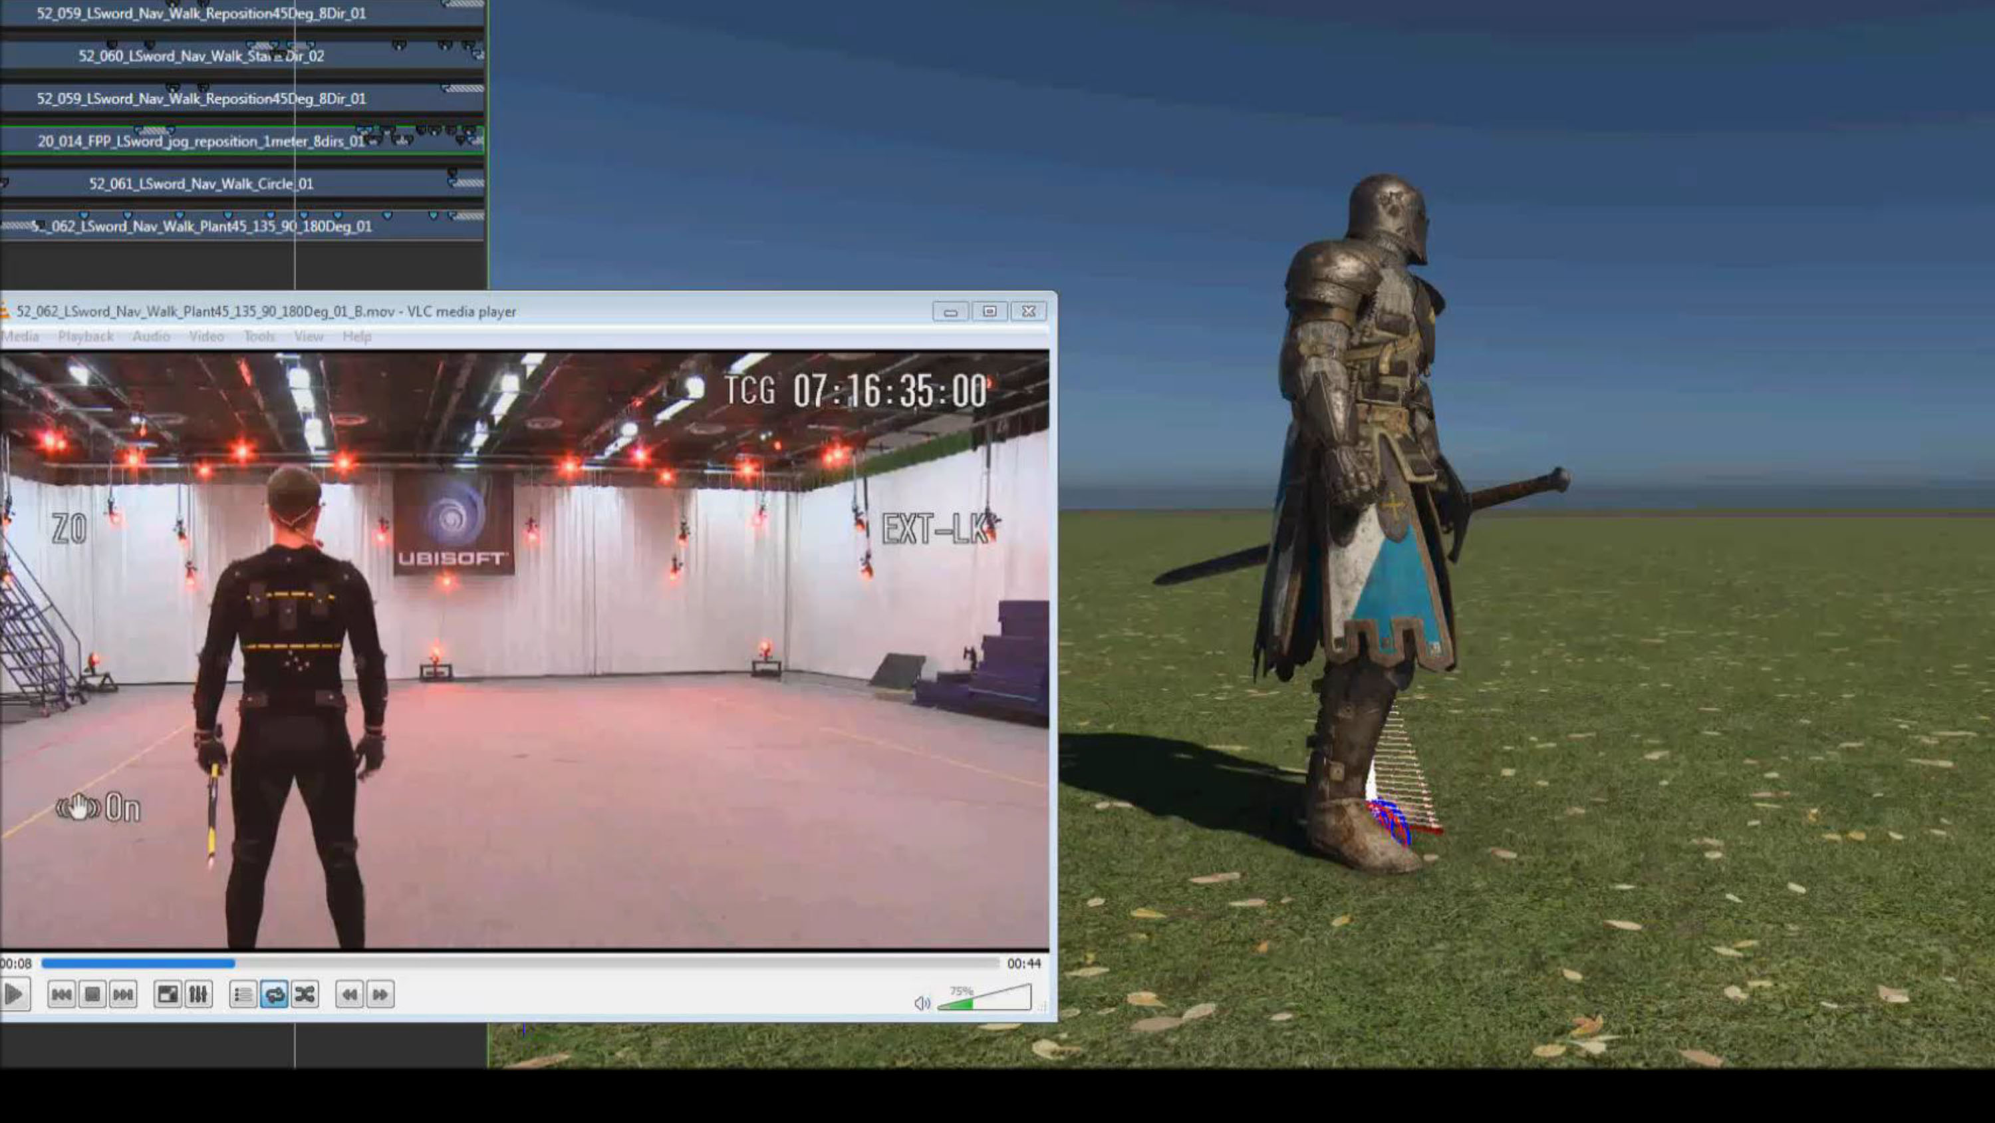Screen dimensions: 1995x1123
Task: Speed up playback
Action: tap(380, 995)
